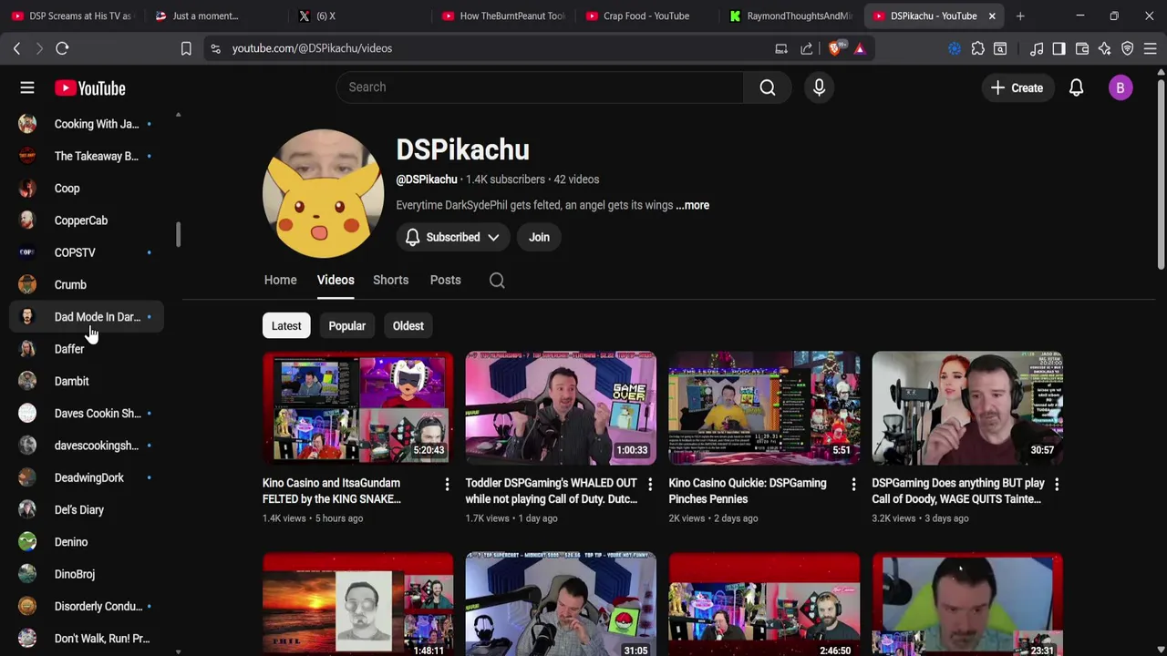The image size is (1167, 656).
Task: Start voice search with microphone icon
Action: pos(819,87)
